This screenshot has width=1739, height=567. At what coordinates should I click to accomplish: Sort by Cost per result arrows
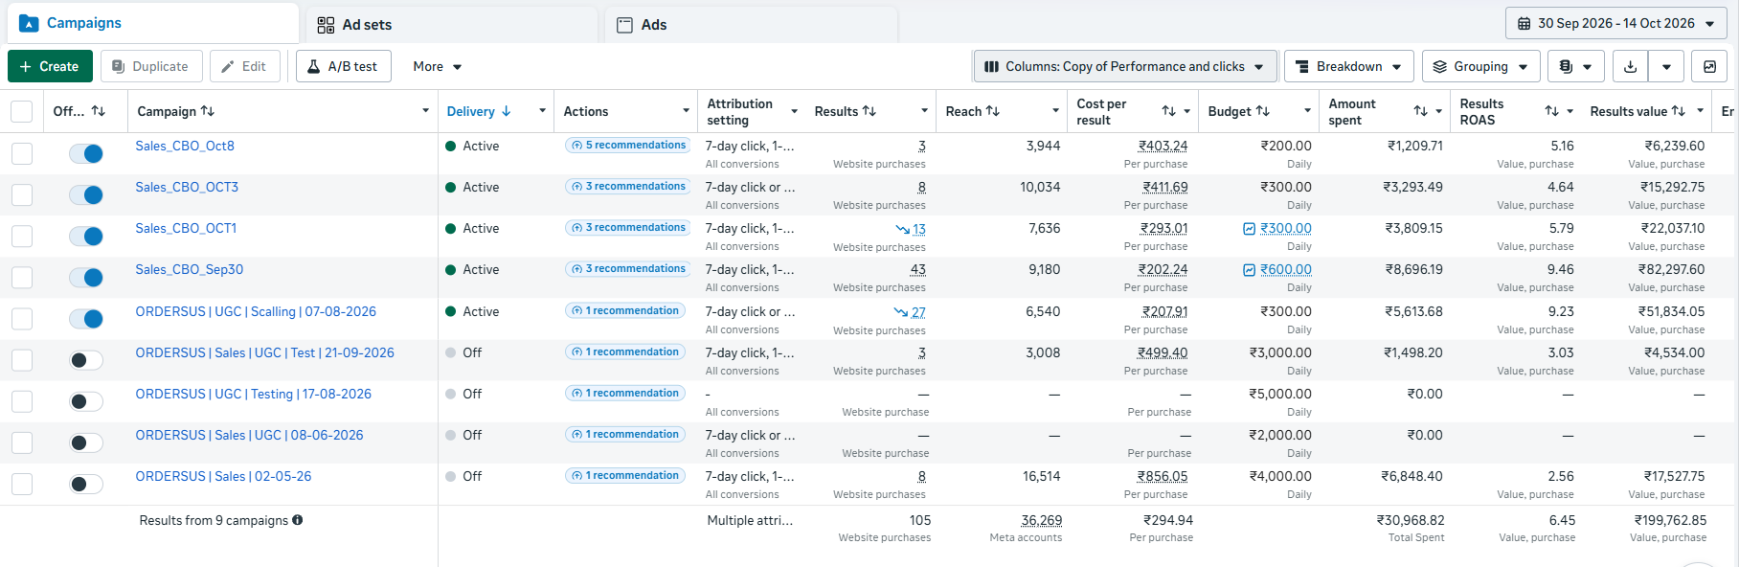point(1169,111)
